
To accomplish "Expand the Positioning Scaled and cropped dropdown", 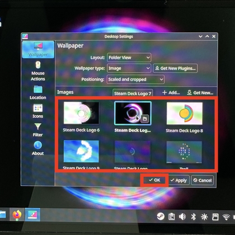I will click(x=135, y=79).
